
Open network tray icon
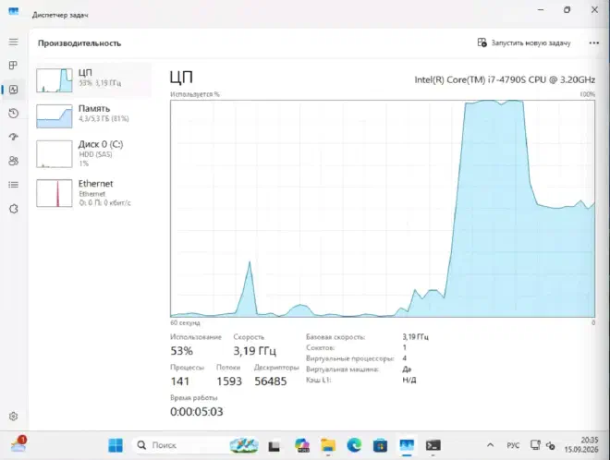[535, 445]
